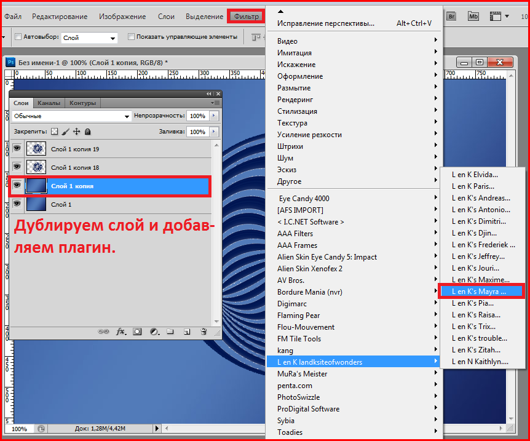
Task: Lock image pixels brush icon
Action: pyautogui.click(x=66, y=132)
